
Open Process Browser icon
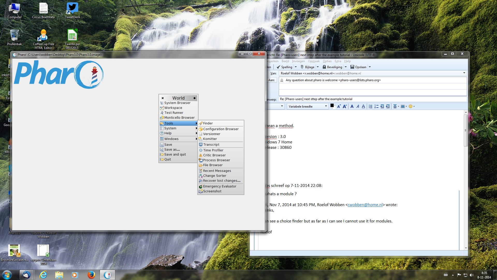pyautogui.click(x=201, y=160)
